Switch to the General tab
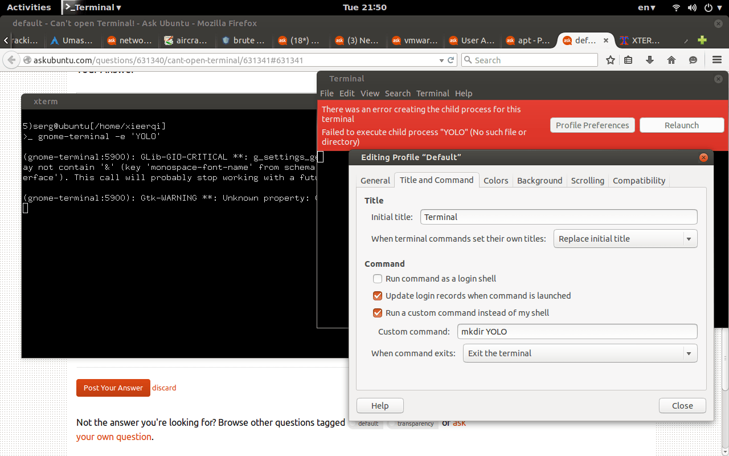This screenshot has width=729, height=456. tap(375, 180)
